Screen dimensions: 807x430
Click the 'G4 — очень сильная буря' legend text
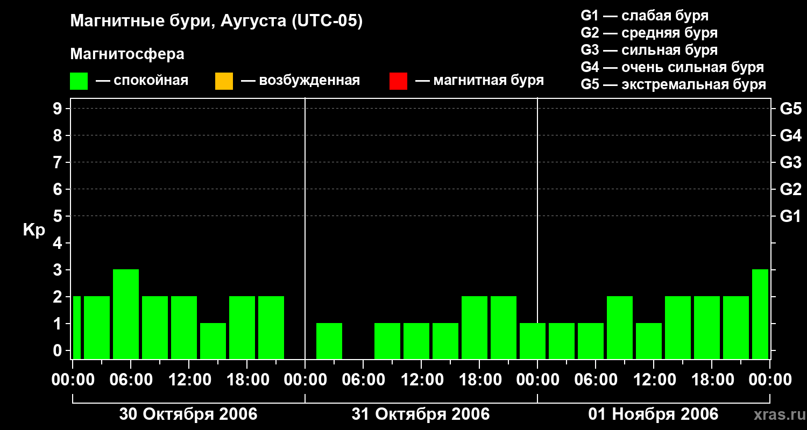[672, 67]
